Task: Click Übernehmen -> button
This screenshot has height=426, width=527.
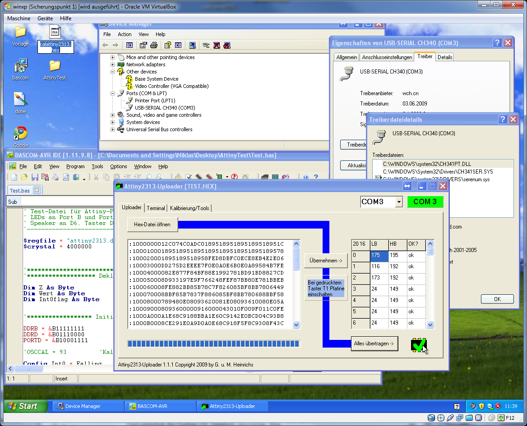Action: 326,261
